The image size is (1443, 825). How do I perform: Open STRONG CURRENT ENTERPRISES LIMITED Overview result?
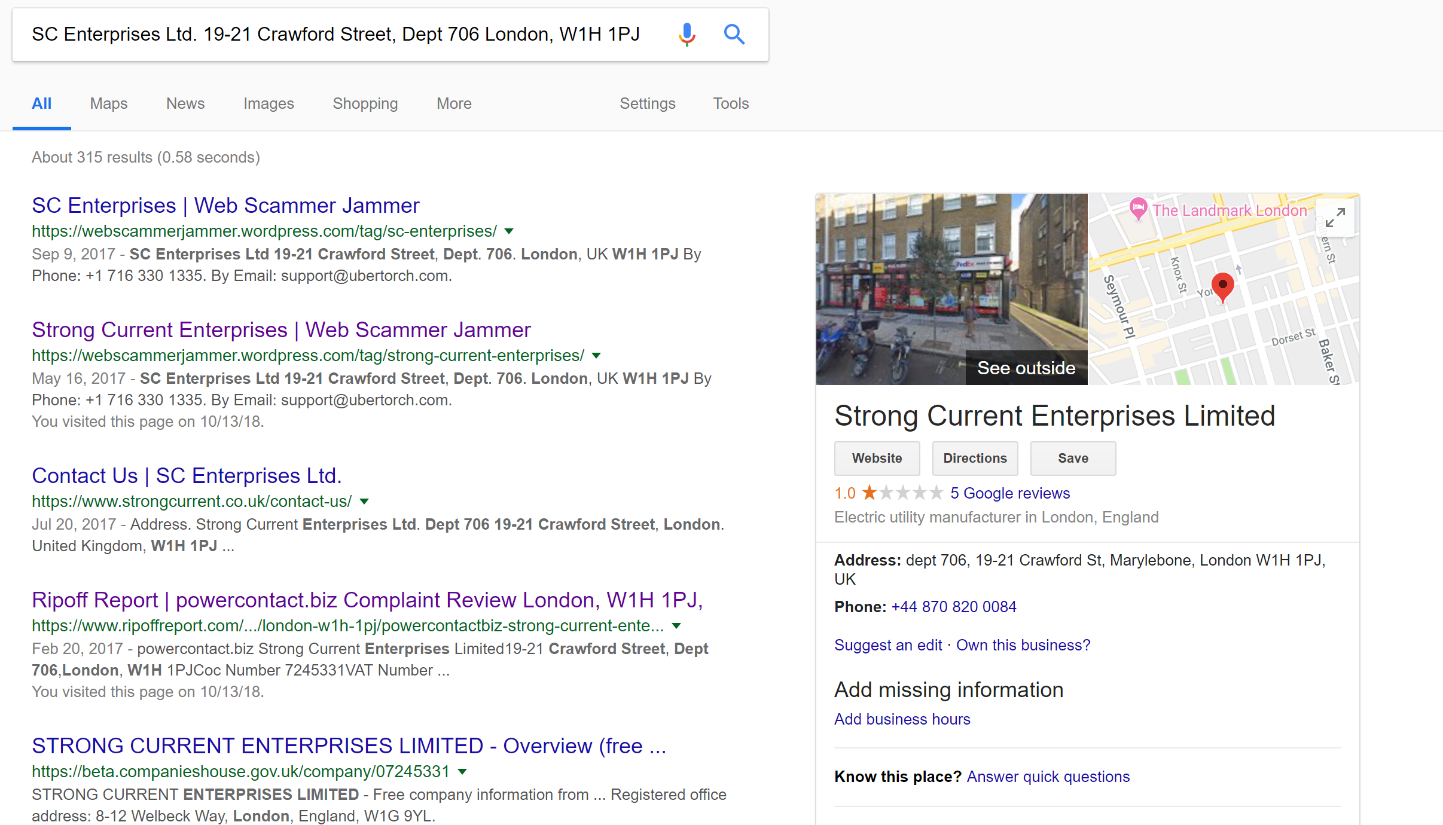[x=349, y=746]
